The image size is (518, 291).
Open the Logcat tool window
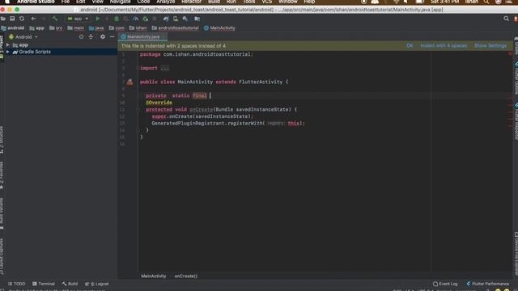[96, 284]
